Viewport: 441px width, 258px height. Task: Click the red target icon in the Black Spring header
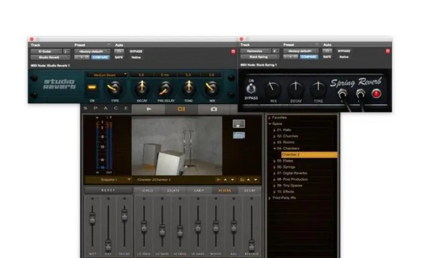coord(388,51)
